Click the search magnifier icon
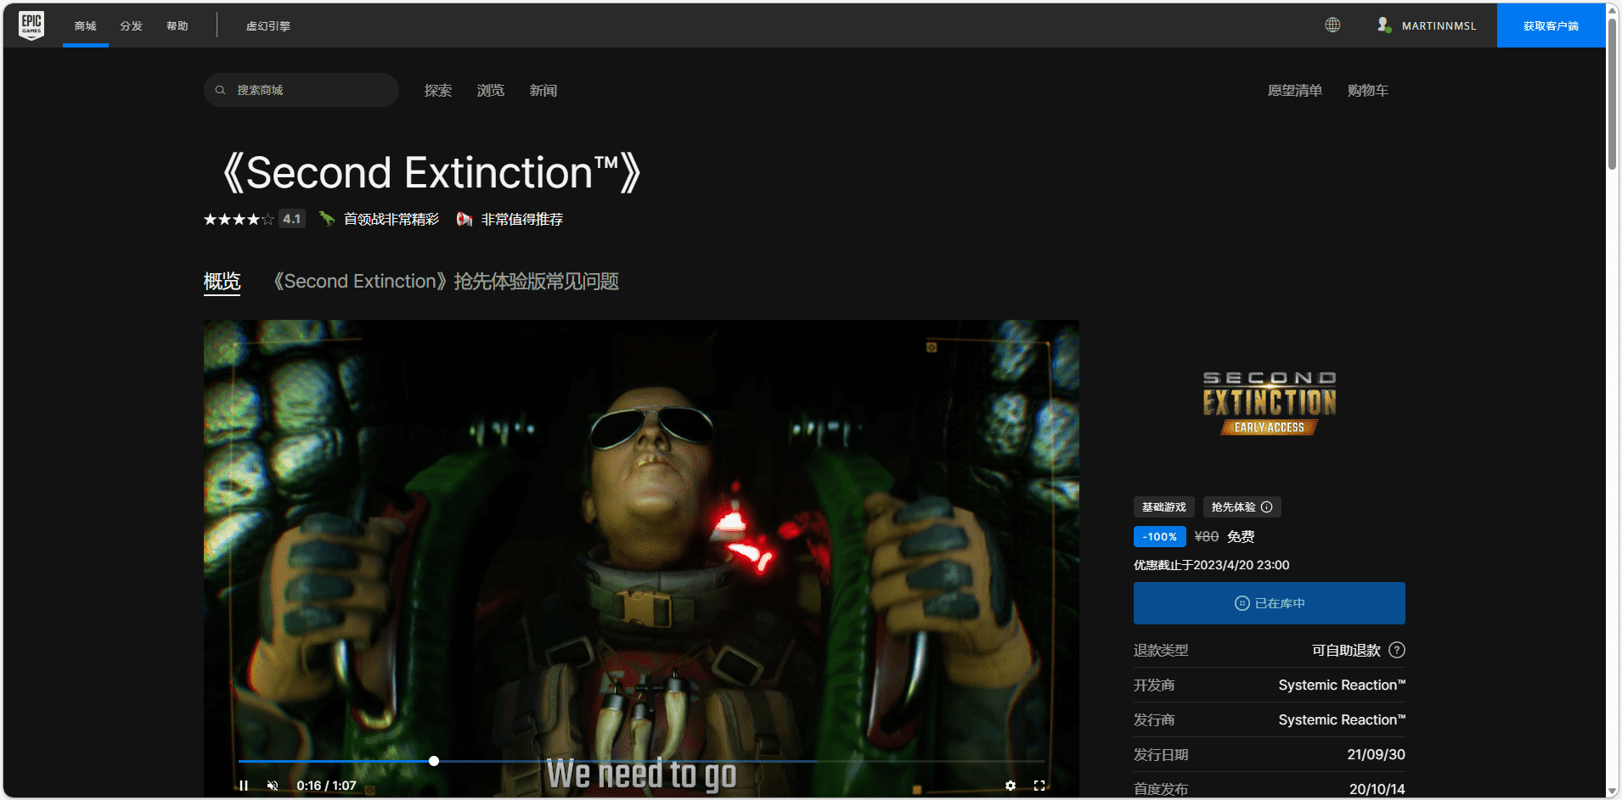 [220, 90]
